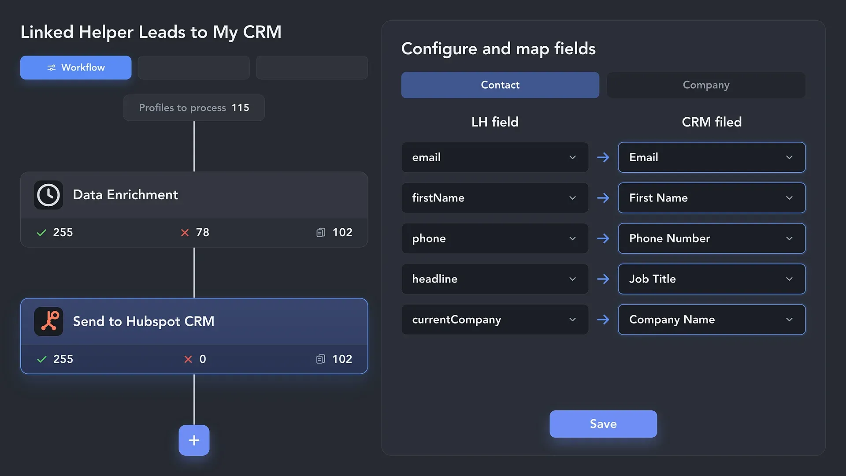Click the LH field column header
Image resolution: width=846 pixels, height=476 pixels.
[495, 122]
